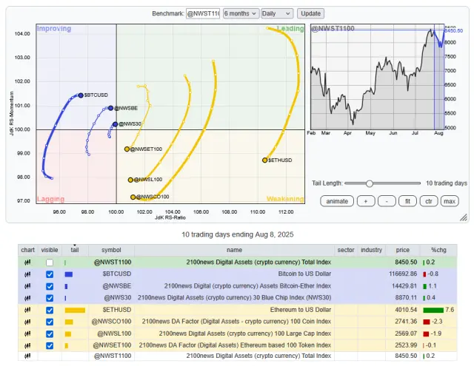
Task: Click the resize grip at panel corner
Action: coord(464,217)
